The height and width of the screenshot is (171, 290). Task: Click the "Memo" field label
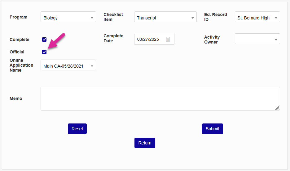[16, 99]
